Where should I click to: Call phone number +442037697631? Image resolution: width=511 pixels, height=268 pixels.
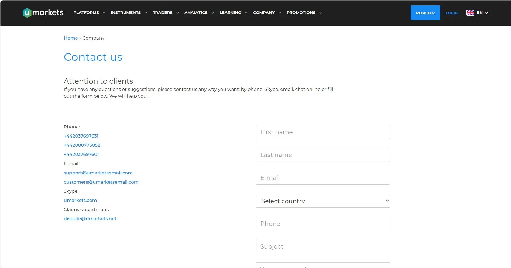[81, 136]
